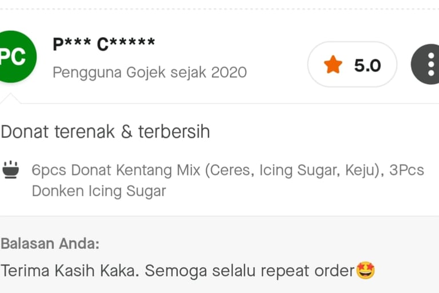Select review text "Donat terenak & terbersih"
The image size is (439, 293).
105,132
